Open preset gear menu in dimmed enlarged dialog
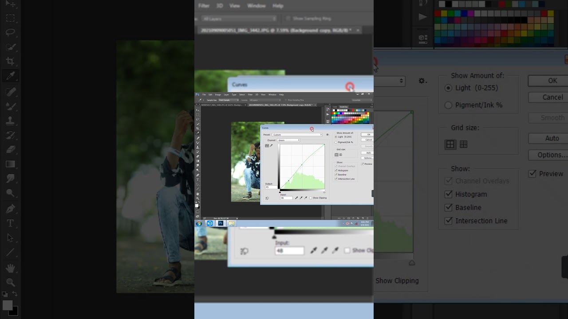568x319 pixels. (422, 81)
